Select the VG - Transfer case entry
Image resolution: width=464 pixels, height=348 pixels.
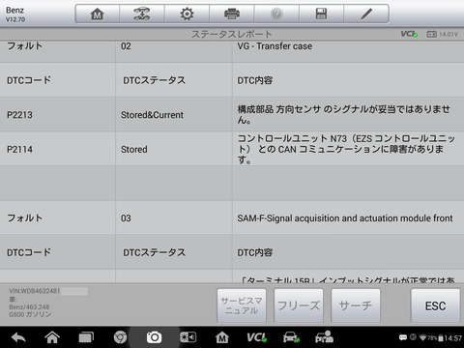pyautogui.click(x=275, y=46)
